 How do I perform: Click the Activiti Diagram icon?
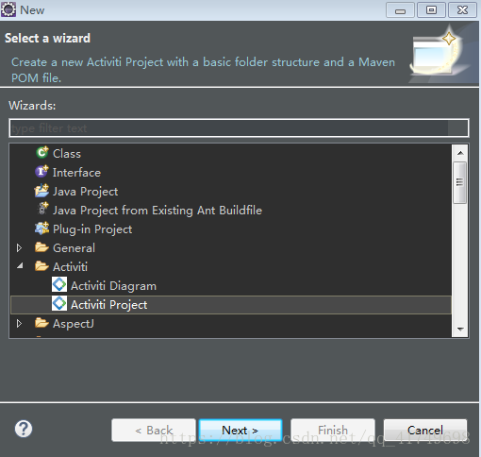[x=59, y=285]
